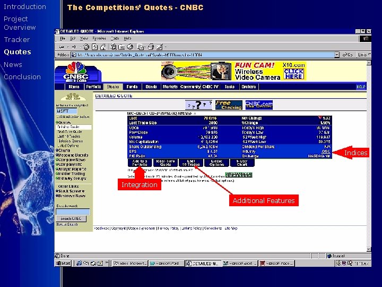The width and height of the screenshot is (382, 287).
Task: Open Charts in left sidebar
Action: (64, 150)
